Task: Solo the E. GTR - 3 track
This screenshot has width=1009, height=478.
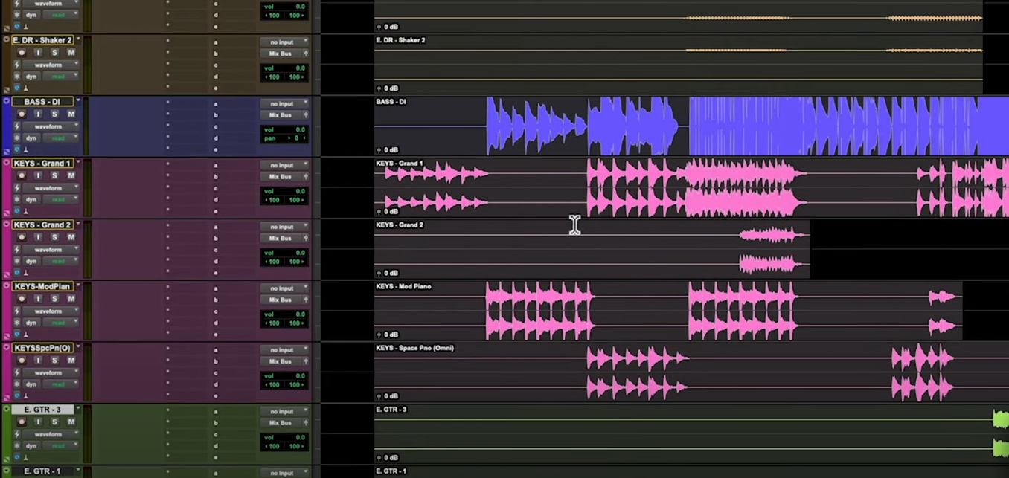Action: click(x=54, y=422)
